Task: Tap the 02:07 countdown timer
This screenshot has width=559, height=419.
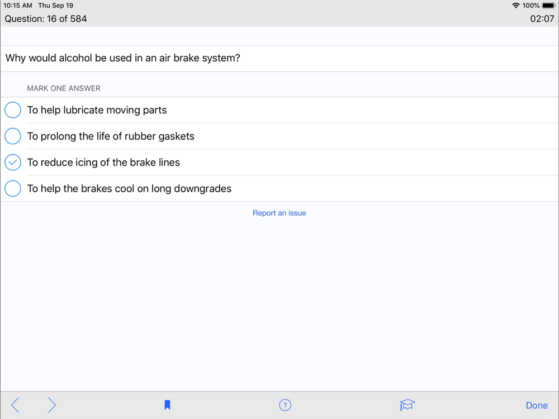Action: [x=542, y=19]
